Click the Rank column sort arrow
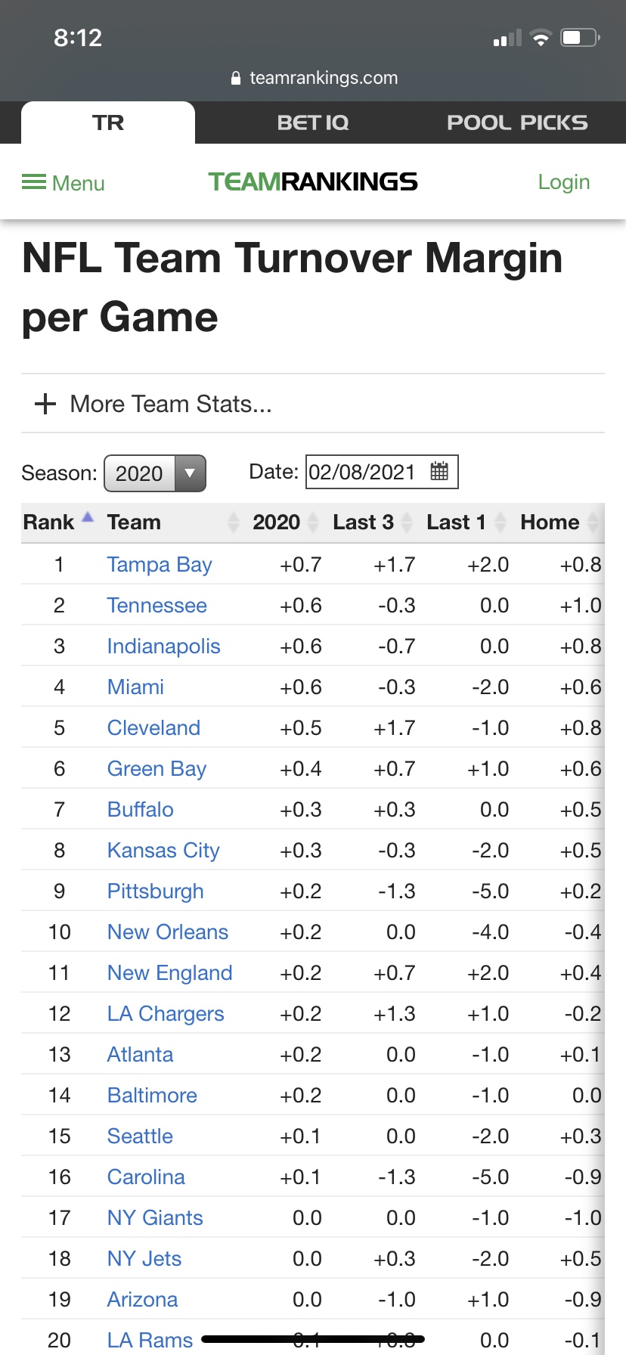Viewport: 626px width, 1355px height. point(88,518)
